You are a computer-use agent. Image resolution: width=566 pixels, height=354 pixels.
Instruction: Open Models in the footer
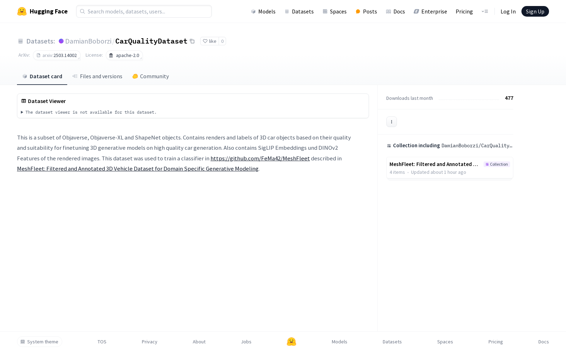point(340,342)
